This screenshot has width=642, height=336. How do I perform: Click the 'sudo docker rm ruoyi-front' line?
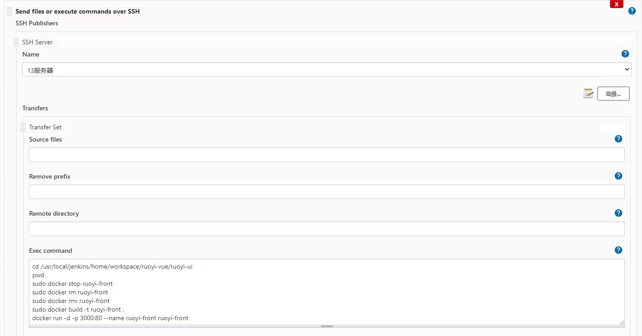[70, 292]
